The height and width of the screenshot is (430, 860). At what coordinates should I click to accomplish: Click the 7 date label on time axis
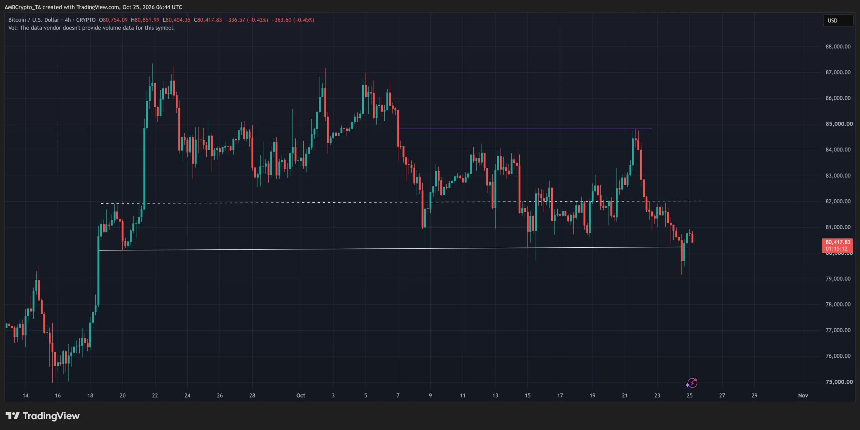398,395
